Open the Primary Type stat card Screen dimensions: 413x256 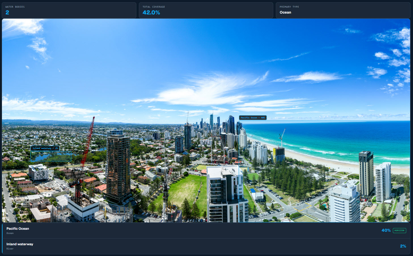[343, 10]
